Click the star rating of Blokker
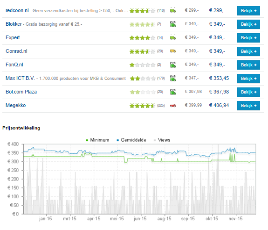Image resolution: width=268 pixels, height=230 pixels. point(142,24)
